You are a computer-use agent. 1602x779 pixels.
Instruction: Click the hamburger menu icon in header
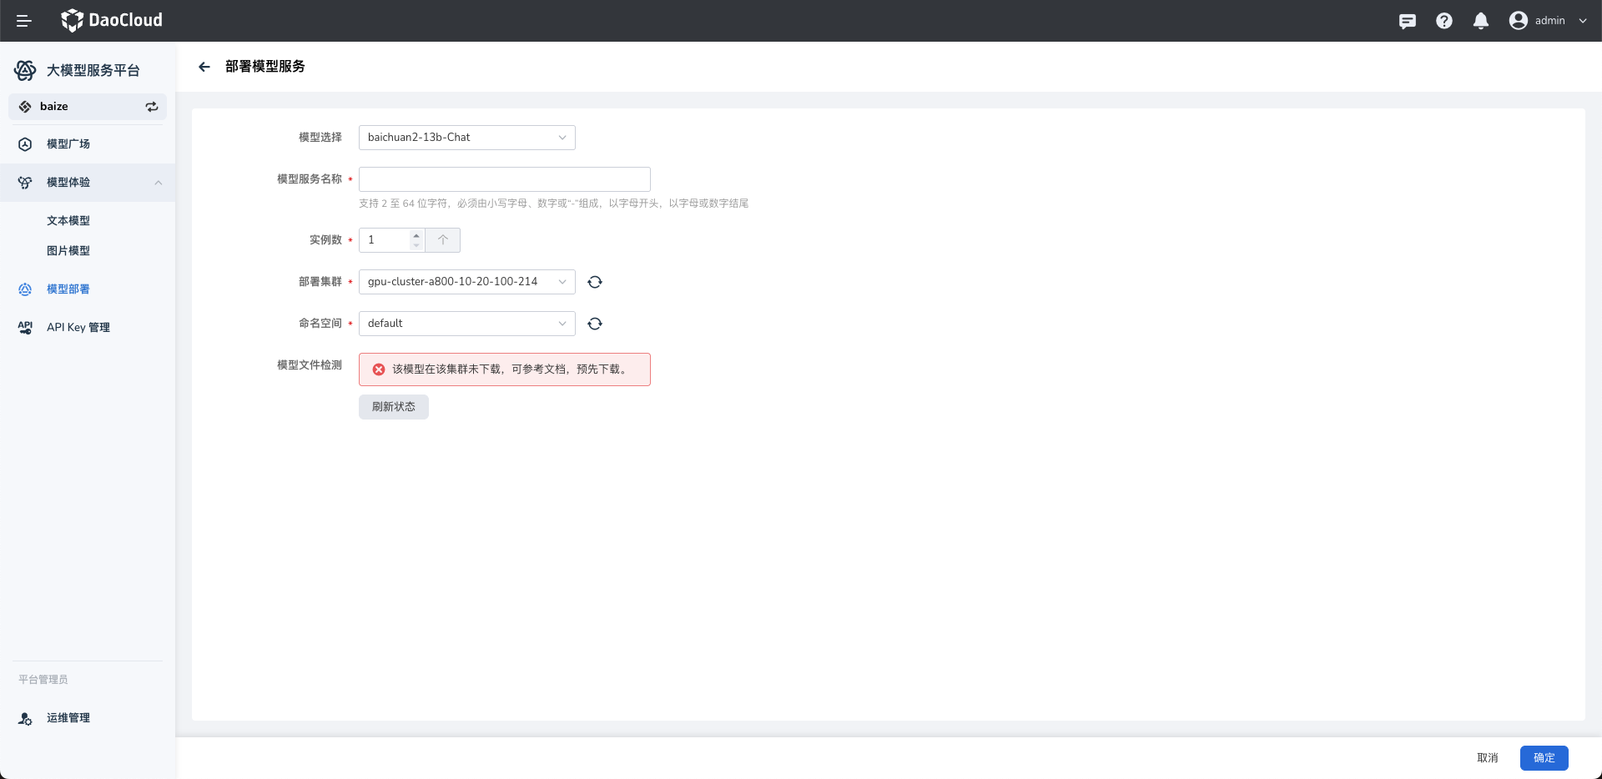pyautogui.click(x=24, y=21)
